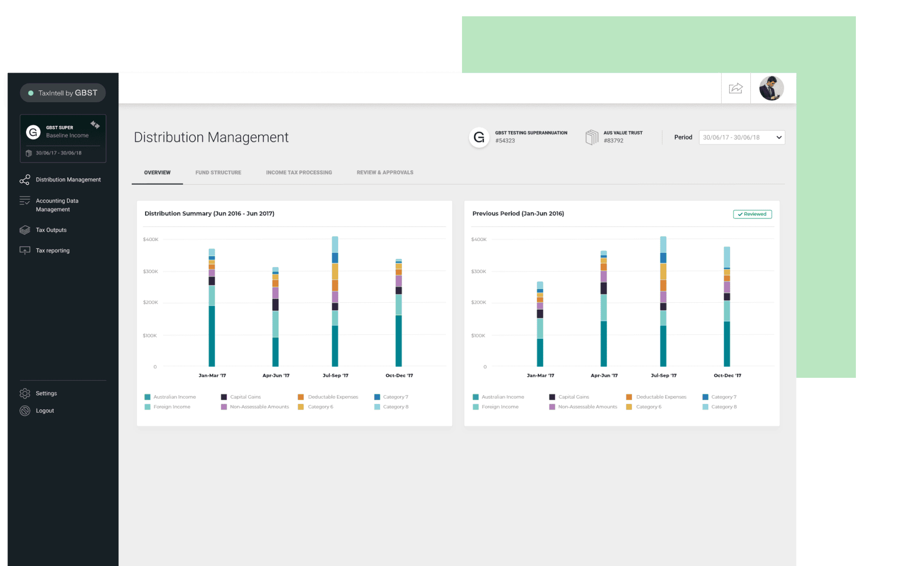Click the Logout icon

pos(25,411)
